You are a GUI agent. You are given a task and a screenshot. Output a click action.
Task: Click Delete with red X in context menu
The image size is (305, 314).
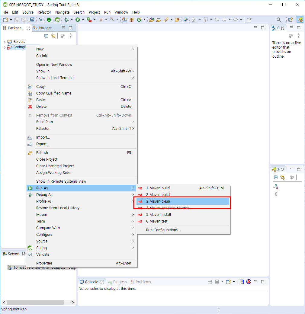81,107
